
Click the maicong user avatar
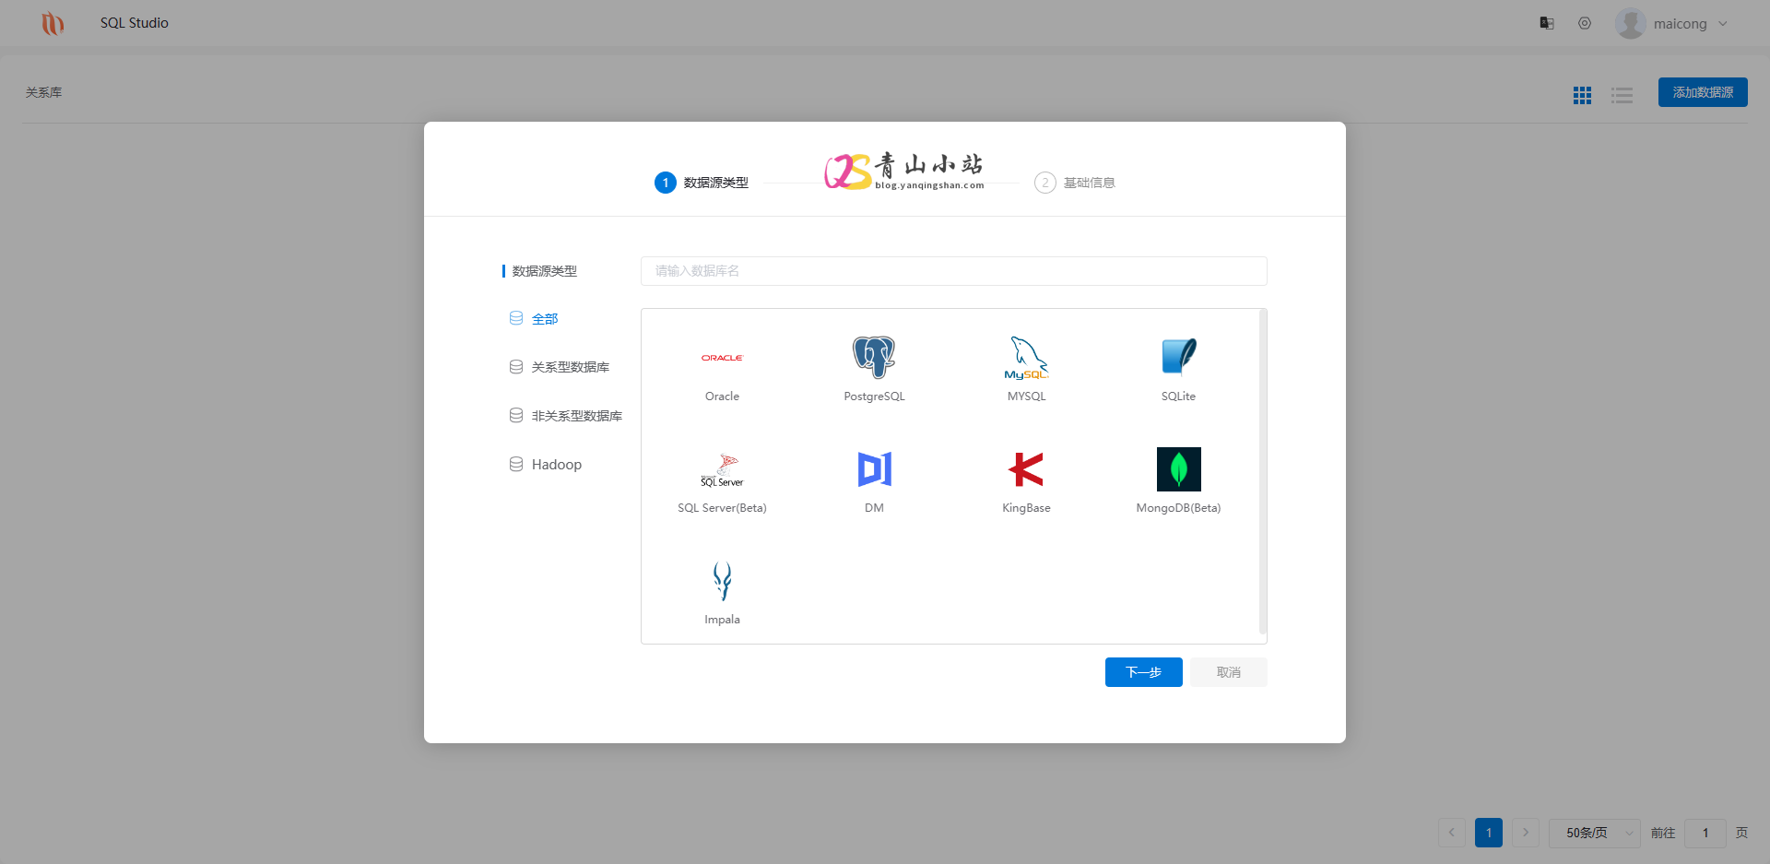(x=1631, y=23)
